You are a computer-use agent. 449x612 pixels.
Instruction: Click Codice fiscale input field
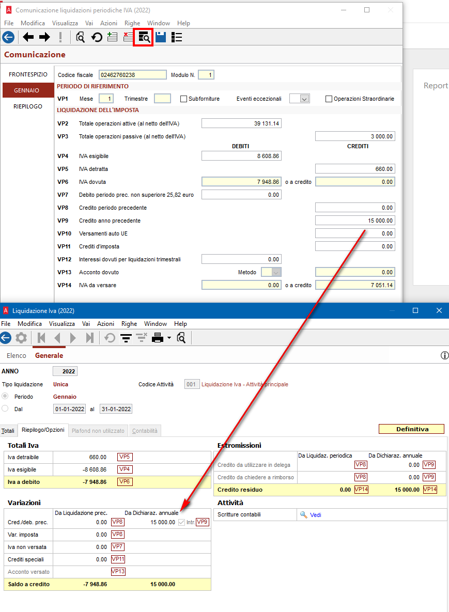point(133,74)
